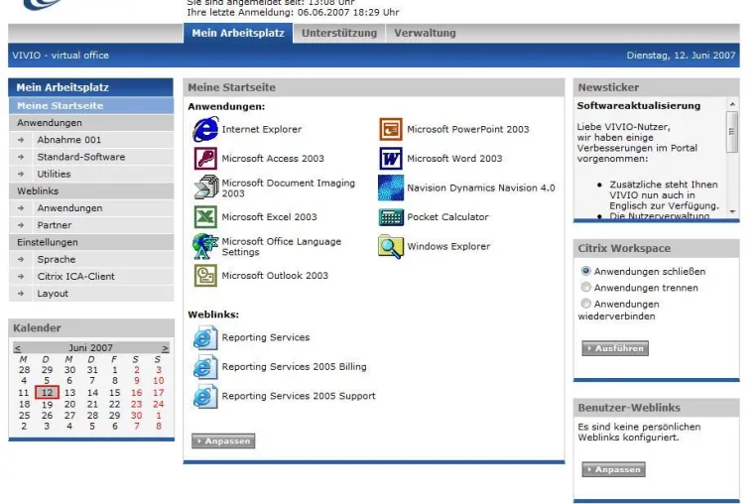Screen dimensions: 756x504
Task: Go to next month in Kalender
Action: point(166,347)
